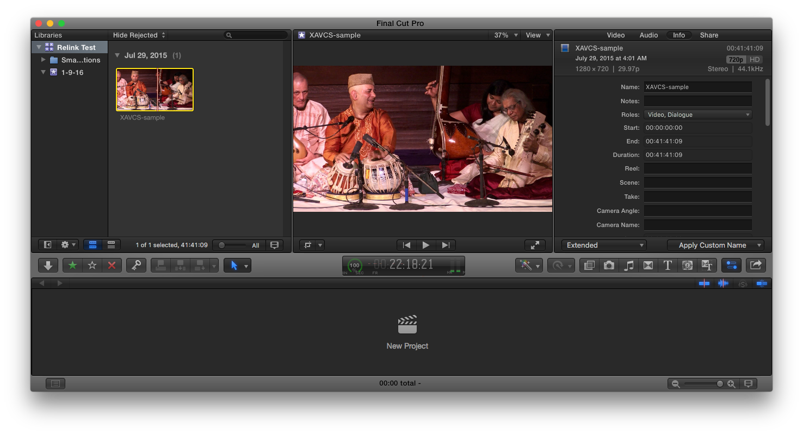The width and height of the screenshot is (803, 435).
Task: Go forward in timeline history
Action: tap(60, 283)
